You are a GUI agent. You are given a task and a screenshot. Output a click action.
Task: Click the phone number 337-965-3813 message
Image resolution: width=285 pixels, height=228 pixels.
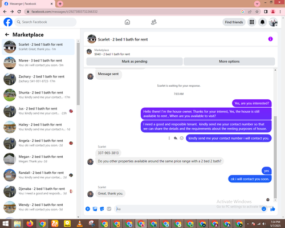(x=108, y=153)
